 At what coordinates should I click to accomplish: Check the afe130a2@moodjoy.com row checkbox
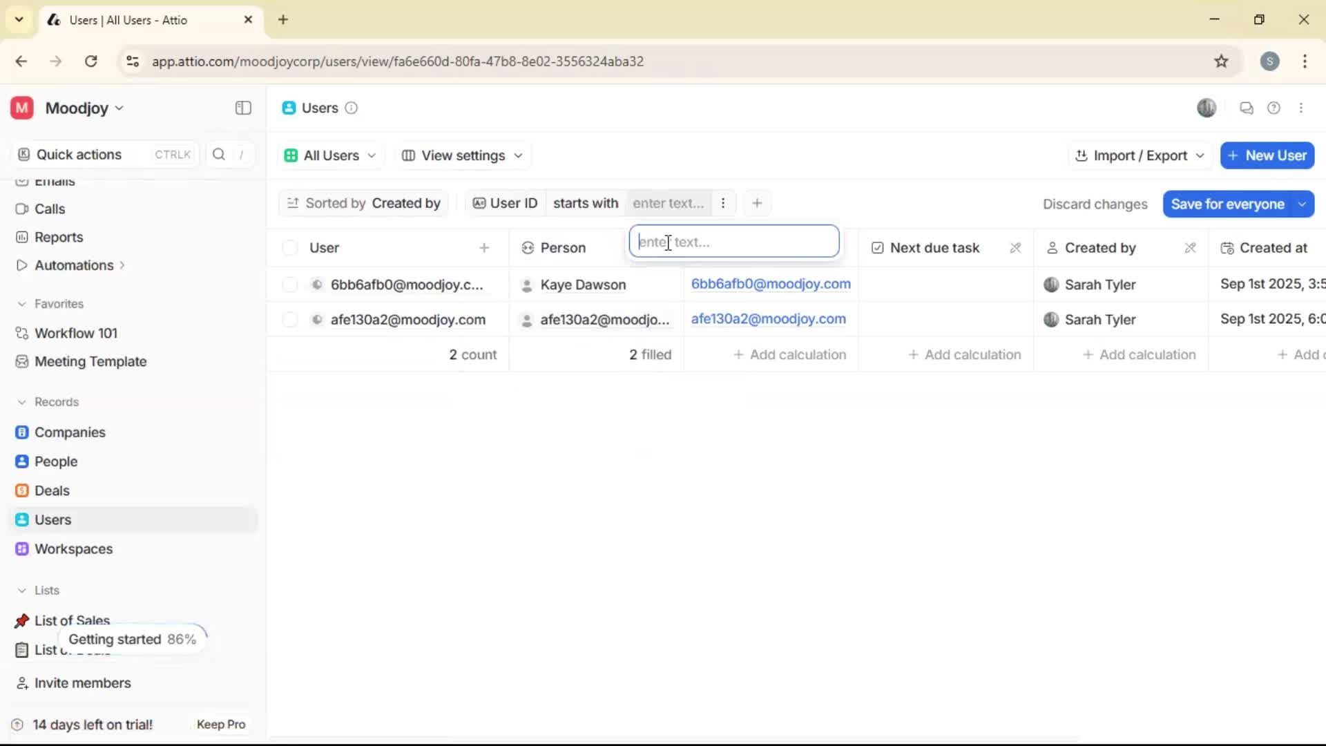pos(289,319)
